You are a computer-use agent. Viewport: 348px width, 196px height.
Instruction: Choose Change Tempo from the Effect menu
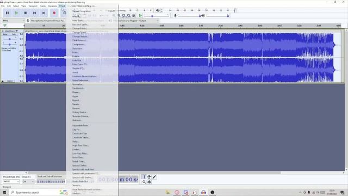click(x=92, y=36)
